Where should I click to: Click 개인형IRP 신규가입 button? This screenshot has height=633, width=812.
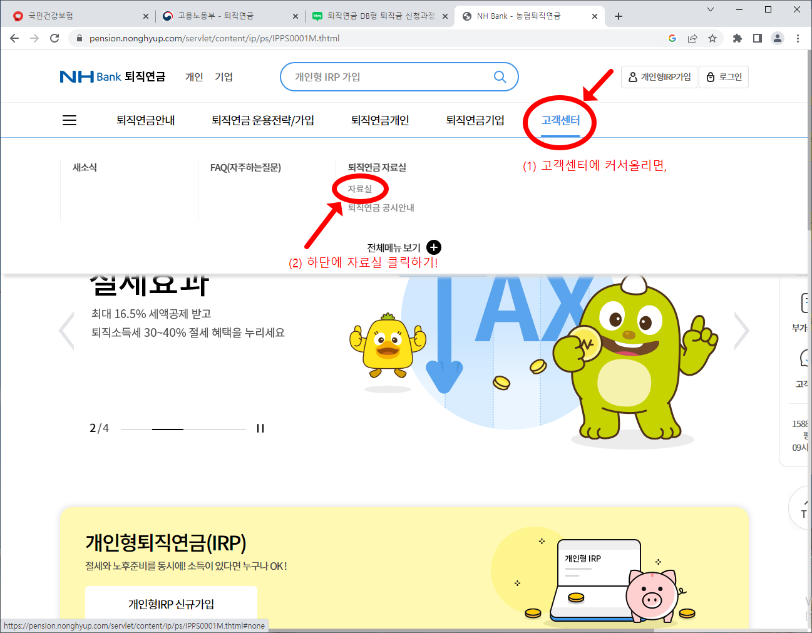coord(171,604)
